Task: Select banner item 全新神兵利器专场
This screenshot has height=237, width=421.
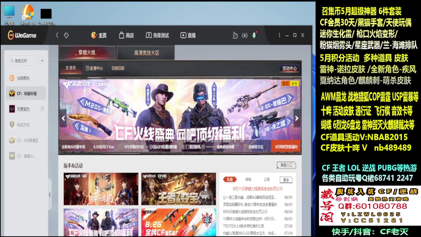Action: tap(73, 147)
